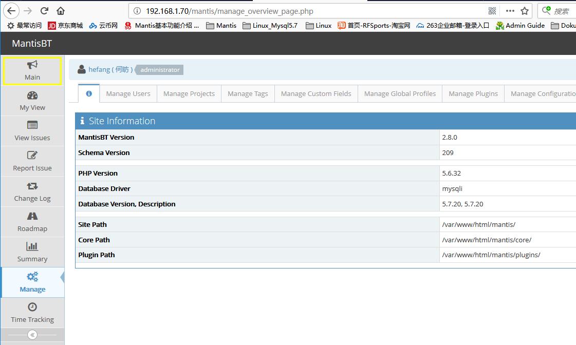
Task: Switch to Manage Users tab
Action: 128,93
